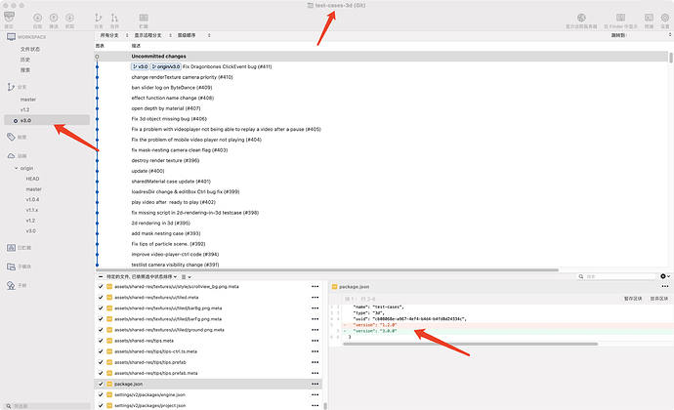Screen dimensions: 674x410
Task: Open the more options dots beside package.json row
Action: click(316, 384)
